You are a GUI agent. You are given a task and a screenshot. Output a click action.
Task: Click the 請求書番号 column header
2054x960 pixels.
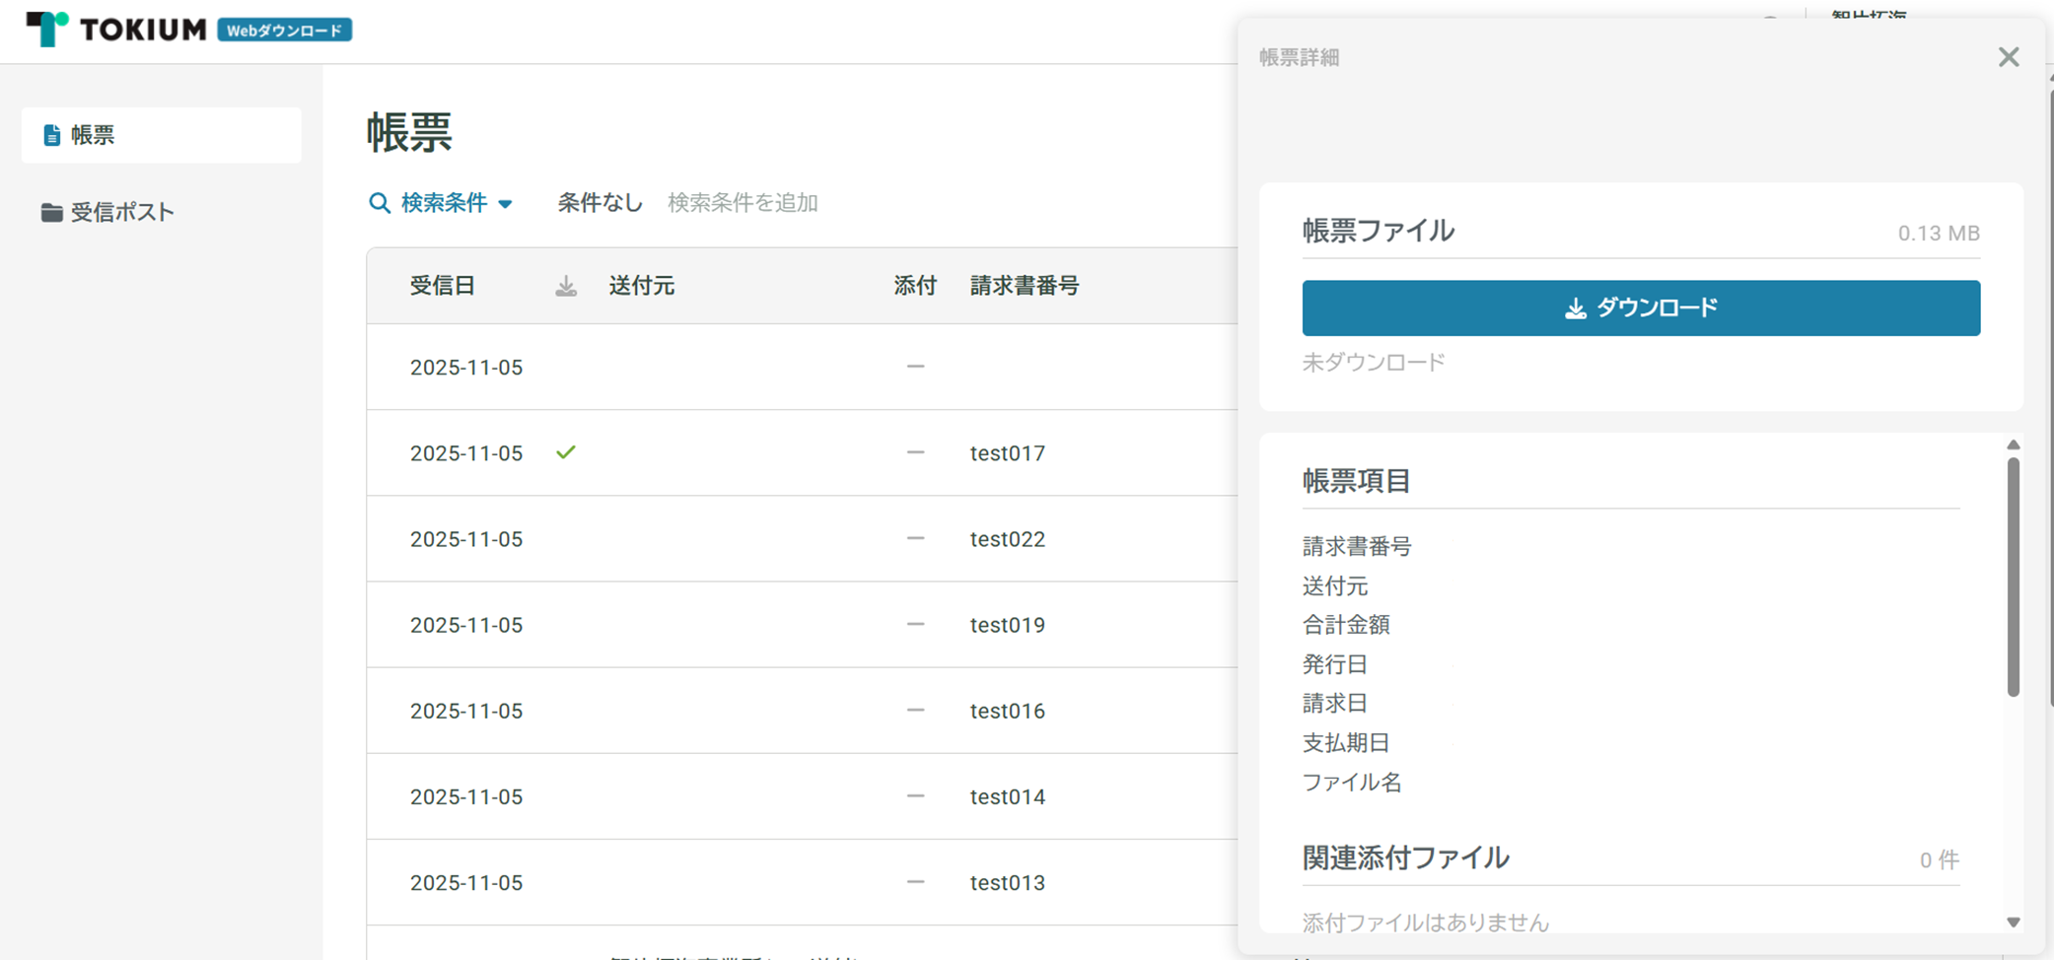coord(1025,286)
